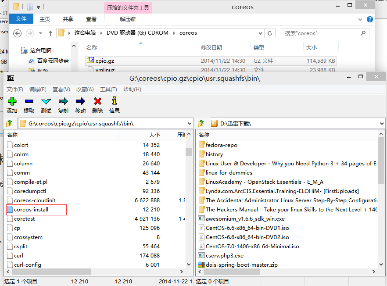Viewport: 387px width, 286px height.
Task: Switch to the 查看 tab in Explorer
Action: pos(91,19)
